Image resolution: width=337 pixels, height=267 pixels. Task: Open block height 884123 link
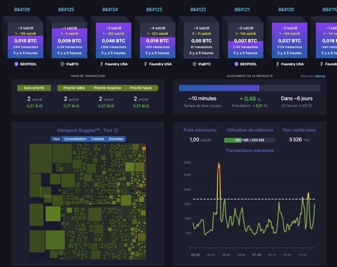154,9
